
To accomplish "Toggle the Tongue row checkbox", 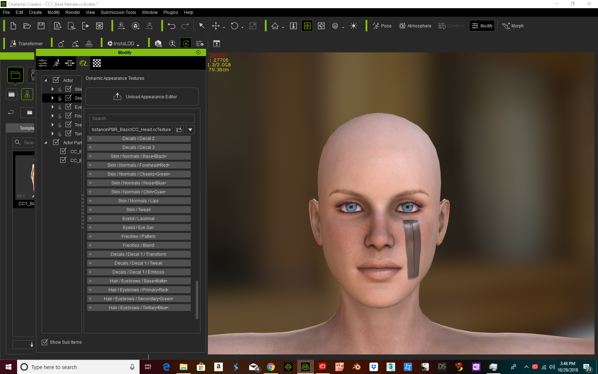I will point(68,133).
